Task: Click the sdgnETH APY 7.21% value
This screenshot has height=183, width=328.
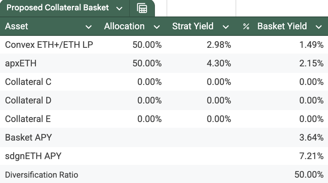Action: (311, 156)
